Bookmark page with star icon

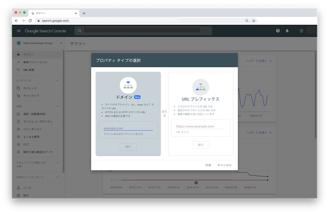point(254,21)
